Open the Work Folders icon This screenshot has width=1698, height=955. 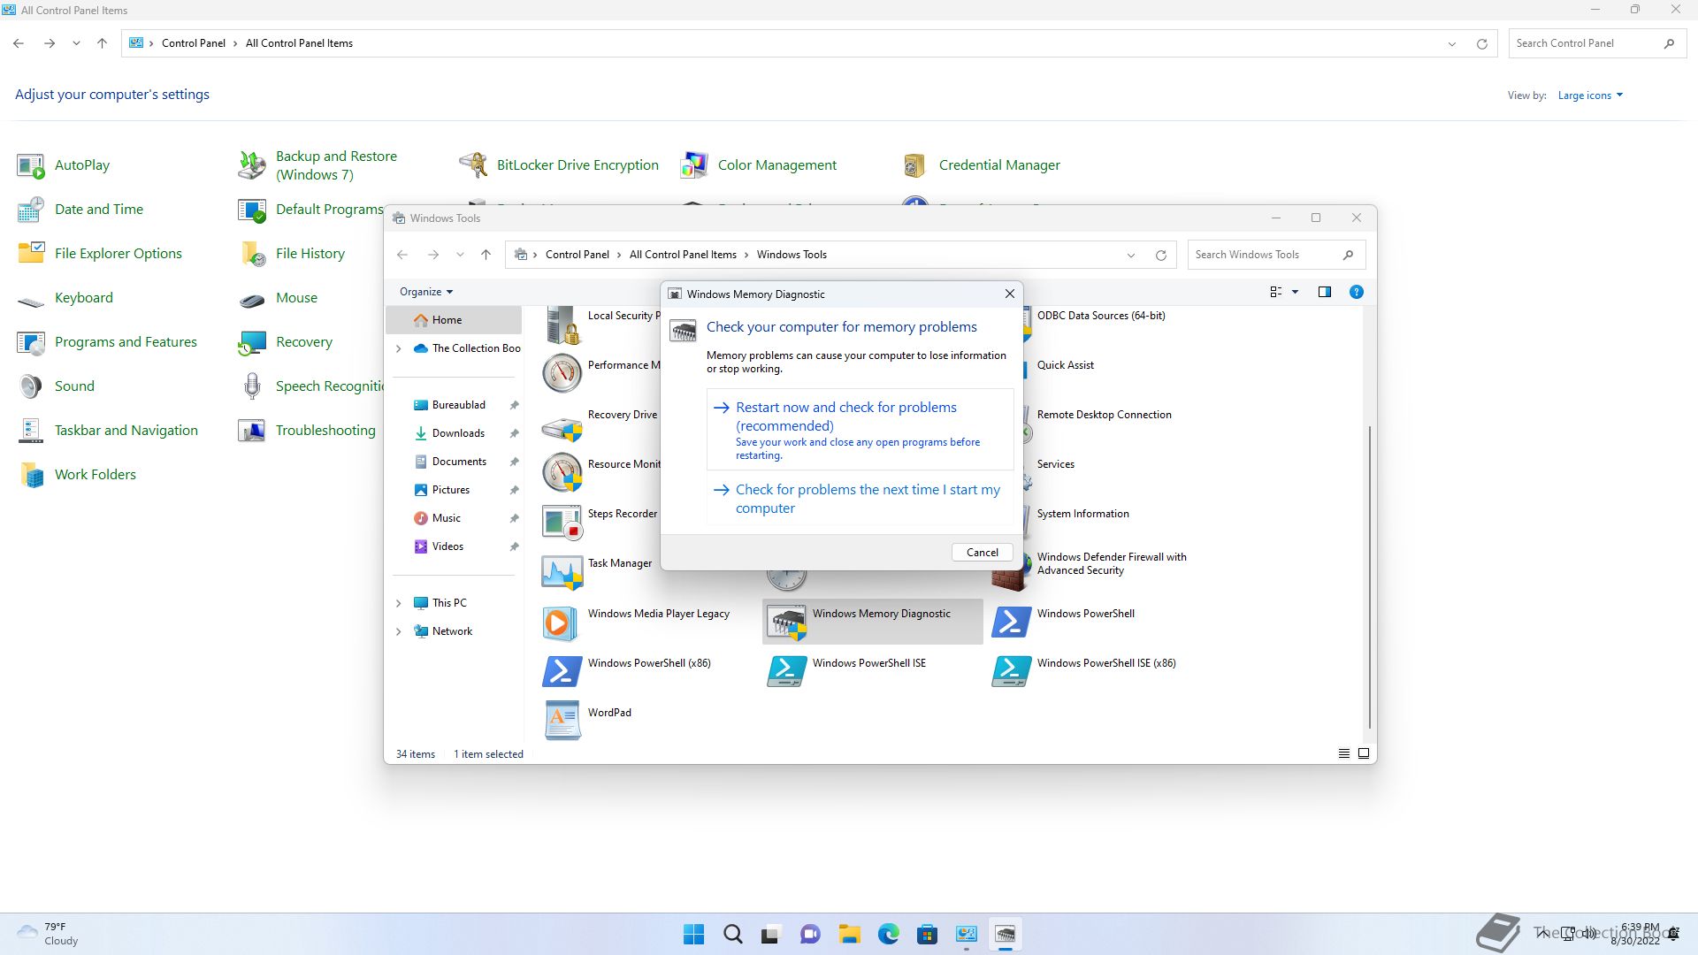click(31, 475)
